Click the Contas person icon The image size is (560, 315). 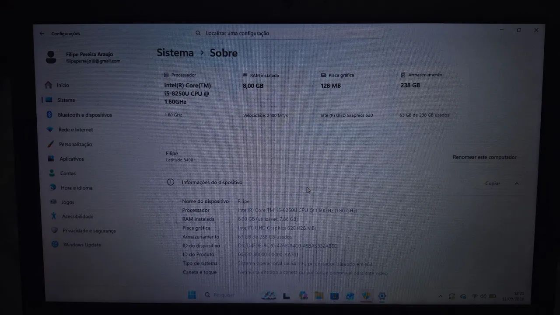coord(52,173)
